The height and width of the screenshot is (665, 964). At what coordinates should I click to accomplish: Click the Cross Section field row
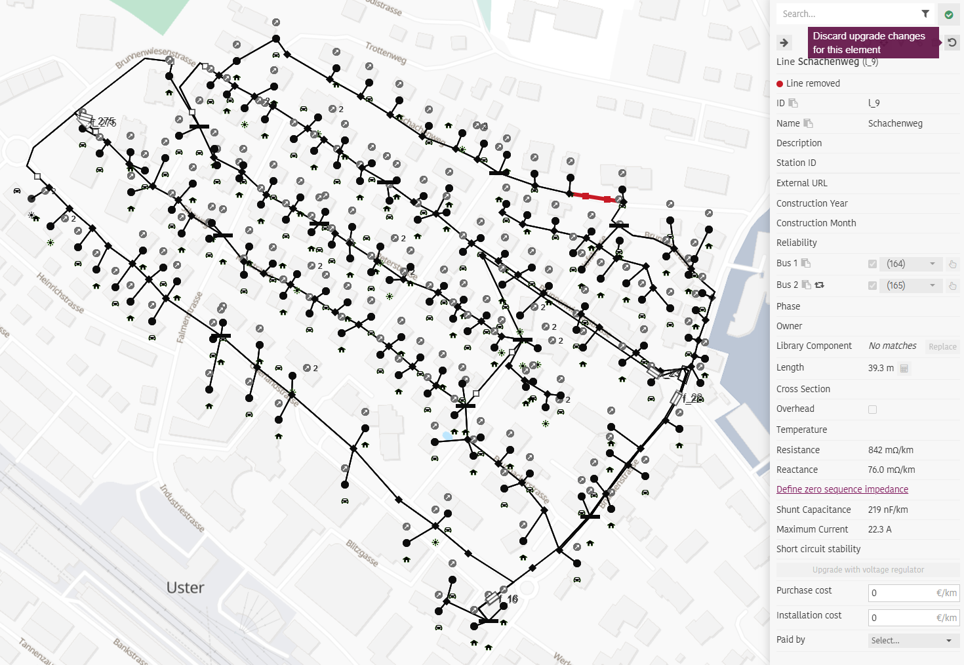[868, 389]
